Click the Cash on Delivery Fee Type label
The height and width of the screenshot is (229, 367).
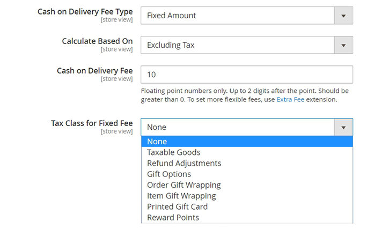pyautogui.click(x=85, y=12)
